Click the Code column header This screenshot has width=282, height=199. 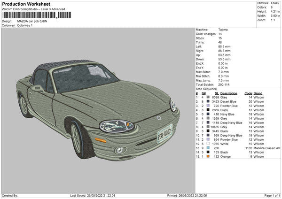[248, 93]
